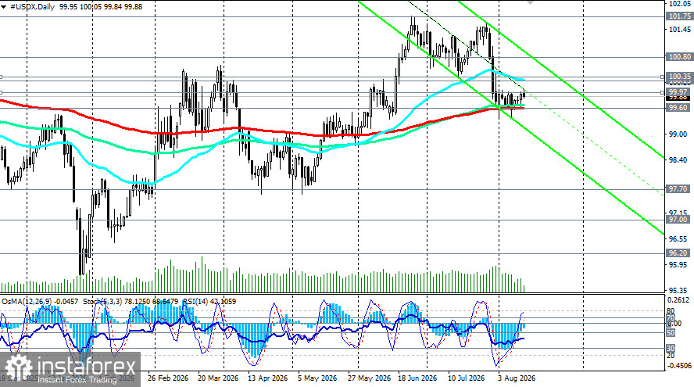Screen dimensions: 694x387
Task: Open the dropdown arrow beside #USDX,Daily
Action: pos(4,7)
